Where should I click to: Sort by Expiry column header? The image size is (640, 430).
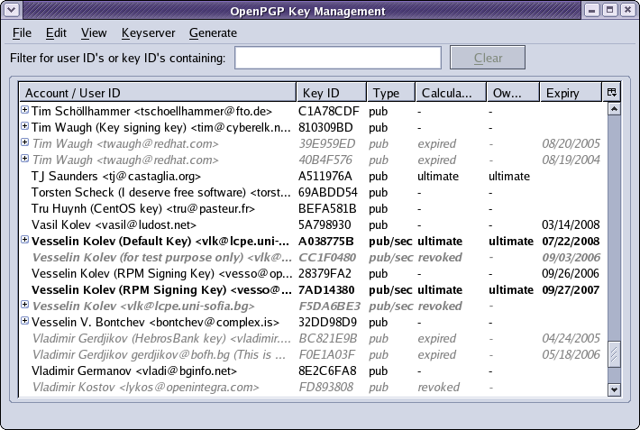tap(571, 93)
